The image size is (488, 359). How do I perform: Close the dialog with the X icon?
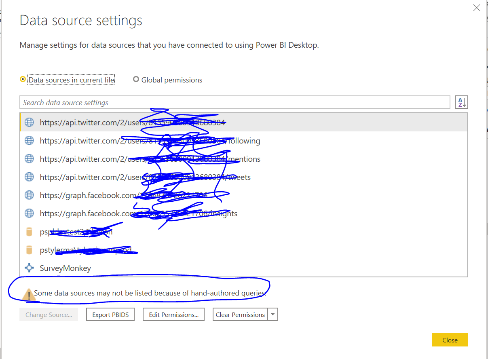477,8
